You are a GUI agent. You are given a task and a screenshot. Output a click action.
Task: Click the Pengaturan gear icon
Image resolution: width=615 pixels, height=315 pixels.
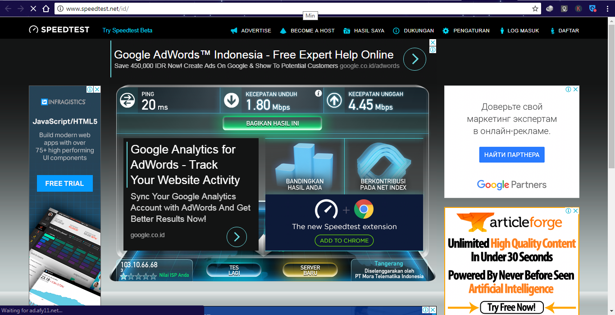pos(446,31)
